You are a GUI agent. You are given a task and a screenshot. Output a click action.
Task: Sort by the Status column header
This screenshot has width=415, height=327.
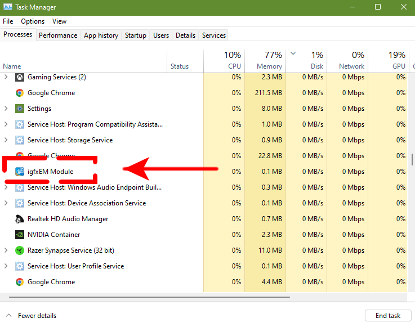point(185,61)
